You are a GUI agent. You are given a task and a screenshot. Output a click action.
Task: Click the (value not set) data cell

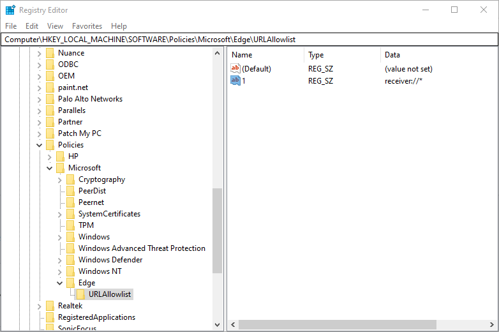[x=408, y=69]
